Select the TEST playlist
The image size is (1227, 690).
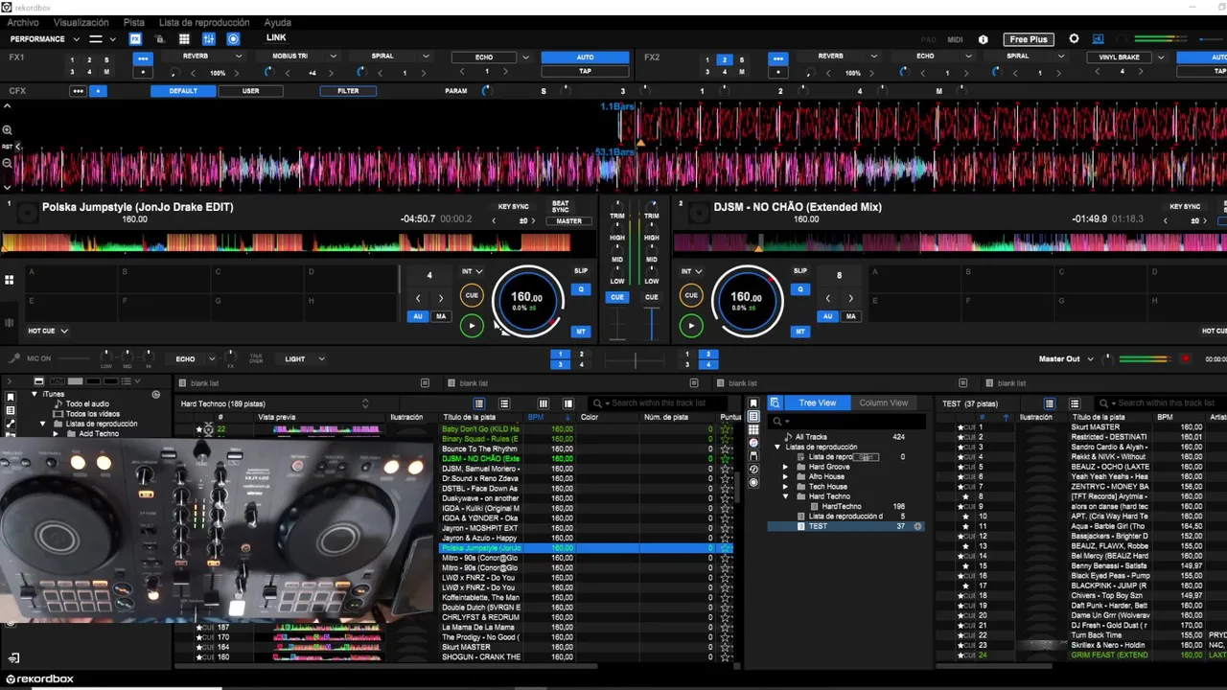pos(818,526)
